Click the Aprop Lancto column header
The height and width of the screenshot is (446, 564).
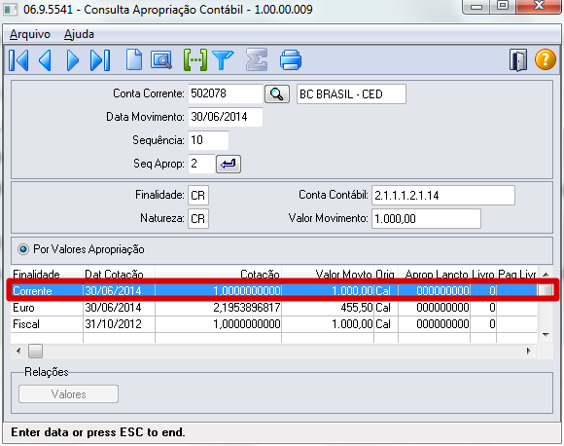coord(434,275)
